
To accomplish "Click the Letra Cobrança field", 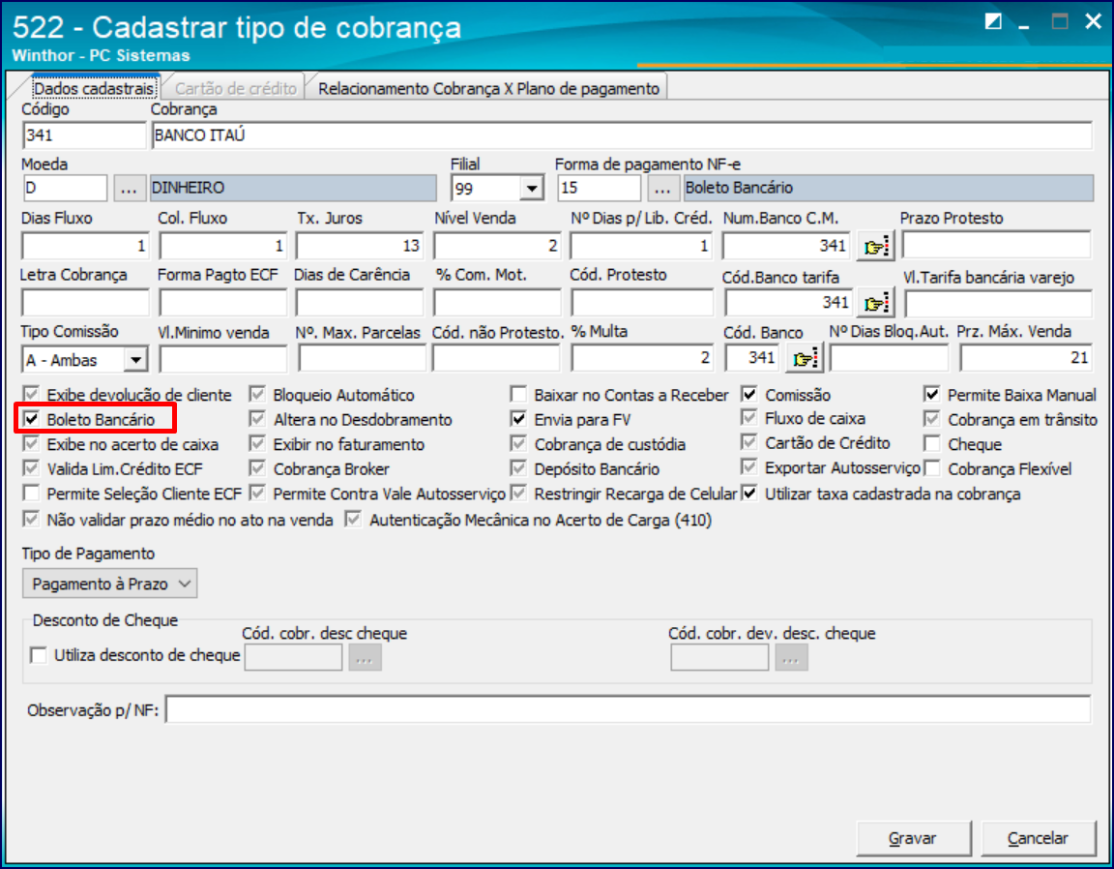I will [x=85, y=303].
